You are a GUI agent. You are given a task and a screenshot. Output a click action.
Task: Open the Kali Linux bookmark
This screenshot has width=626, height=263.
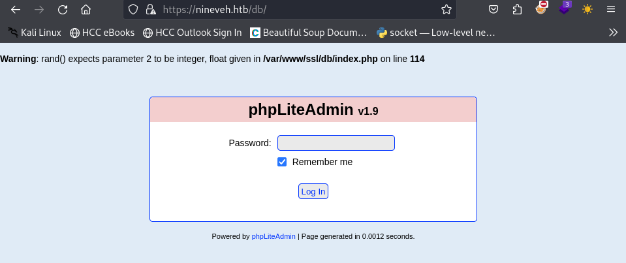(x=34, y=32)
